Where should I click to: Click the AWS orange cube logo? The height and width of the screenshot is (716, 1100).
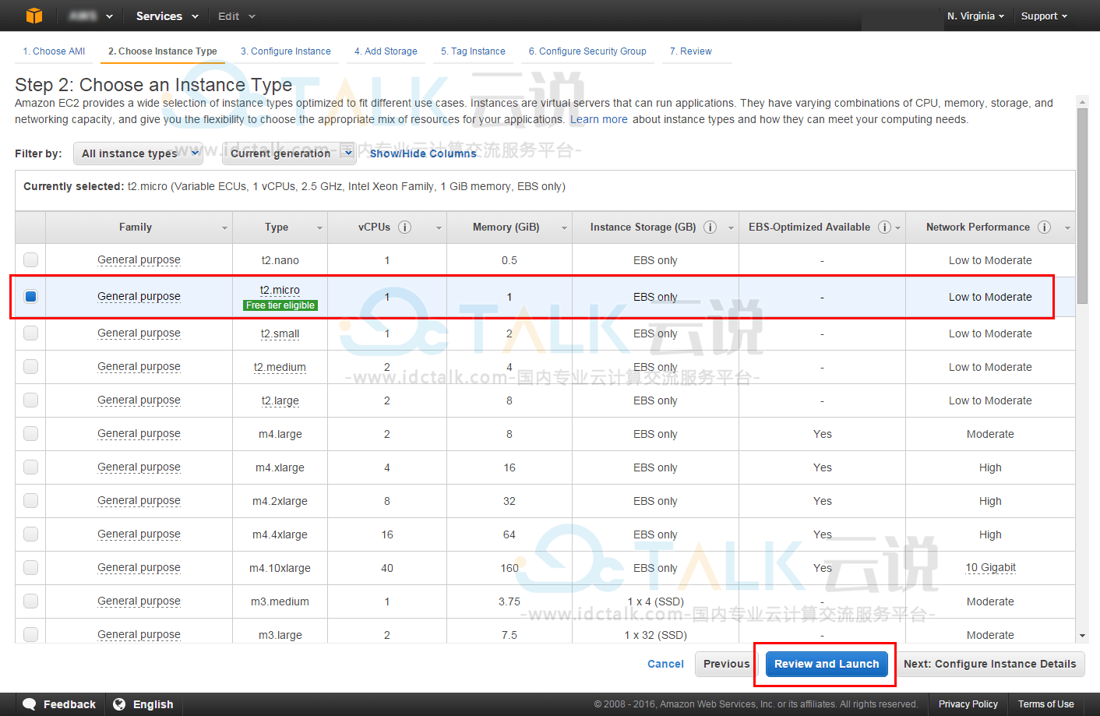tap(33, 16)
